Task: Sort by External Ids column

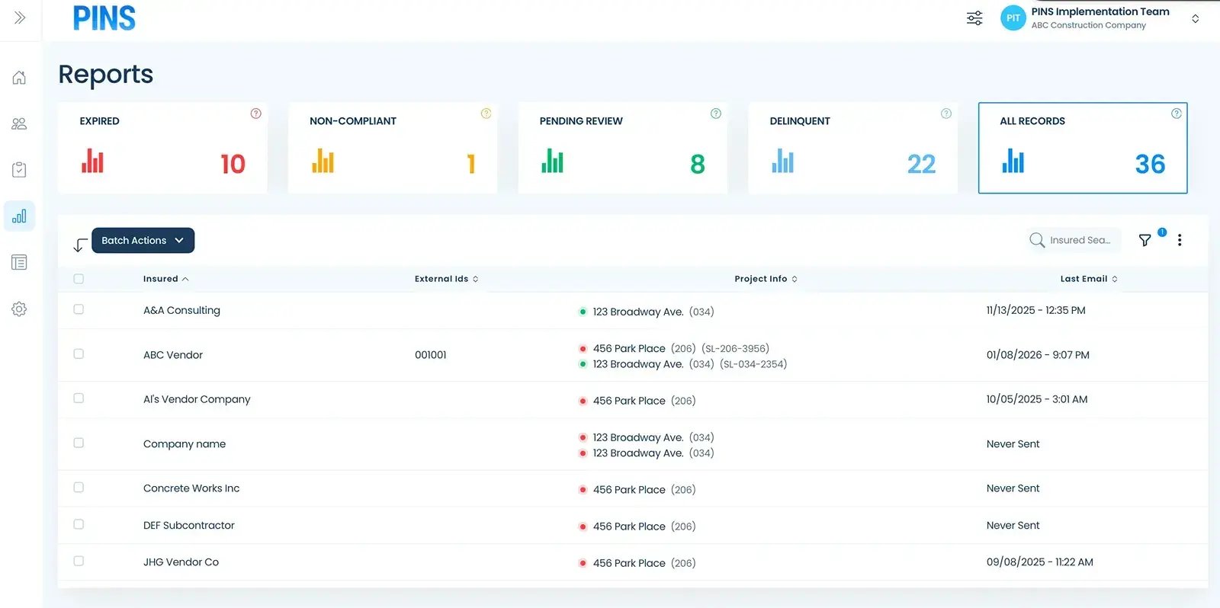Action: pyautogui.click(x=446, y=279)
